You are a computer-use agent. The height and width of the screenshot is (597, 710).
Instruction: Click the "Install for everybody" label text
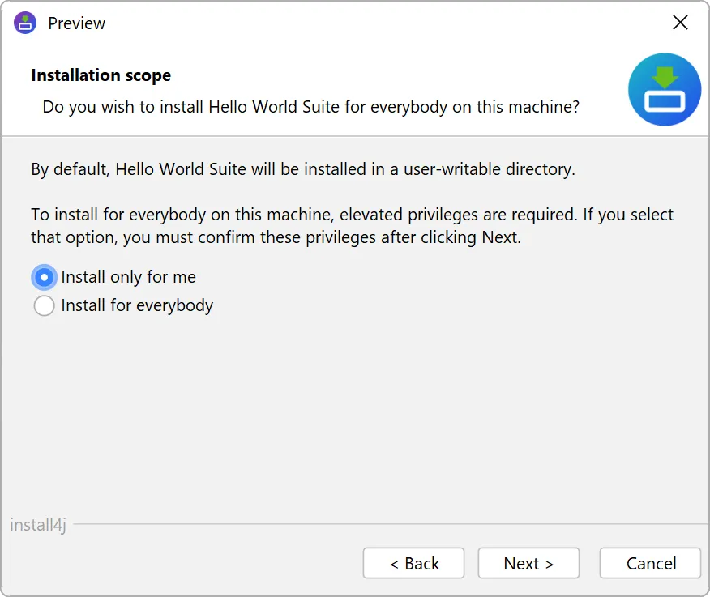coord(137,305)
